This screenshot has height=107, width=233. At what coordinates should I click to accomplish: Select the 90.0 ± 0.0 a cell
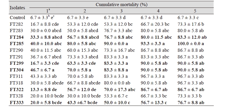[116, 44]
